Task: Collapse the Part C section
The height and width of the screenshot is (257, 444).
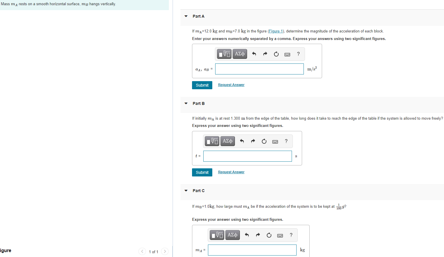Action: (x=186, y=191)
